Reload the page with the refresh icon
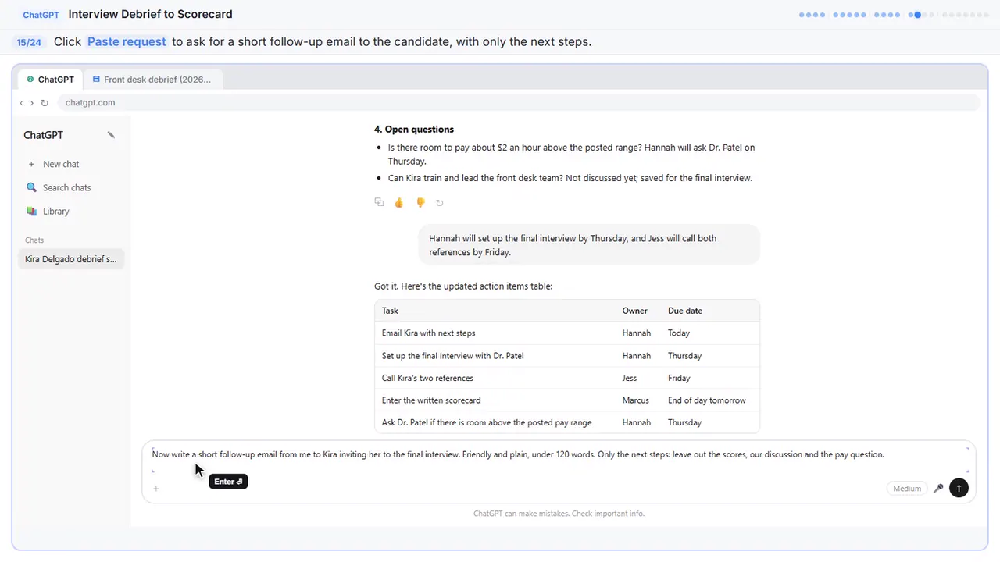 tap(45, 102)
